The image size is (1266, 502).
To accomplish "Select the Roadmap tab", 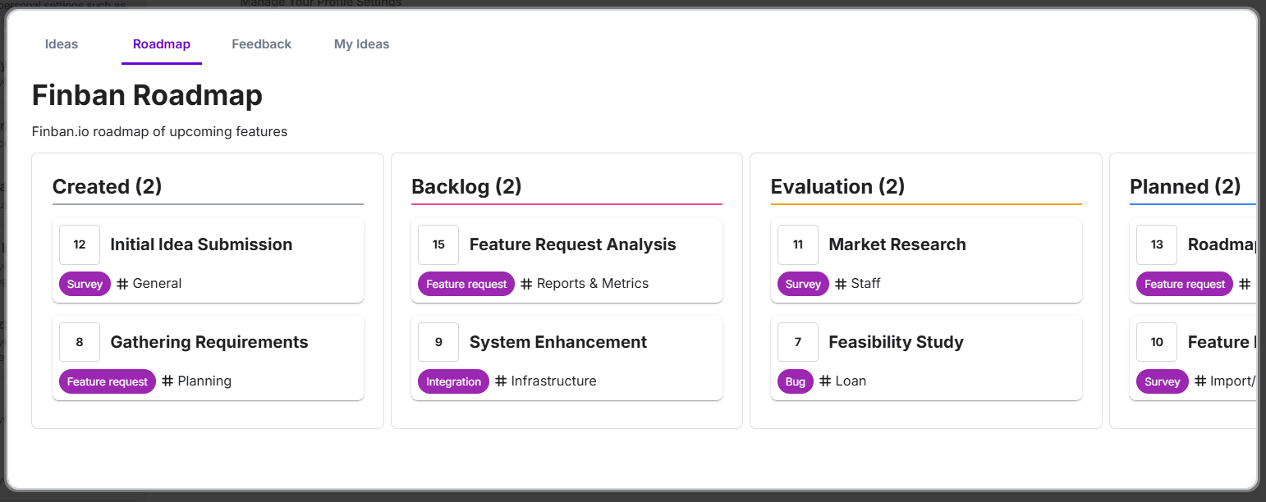I will coord(161,44).
